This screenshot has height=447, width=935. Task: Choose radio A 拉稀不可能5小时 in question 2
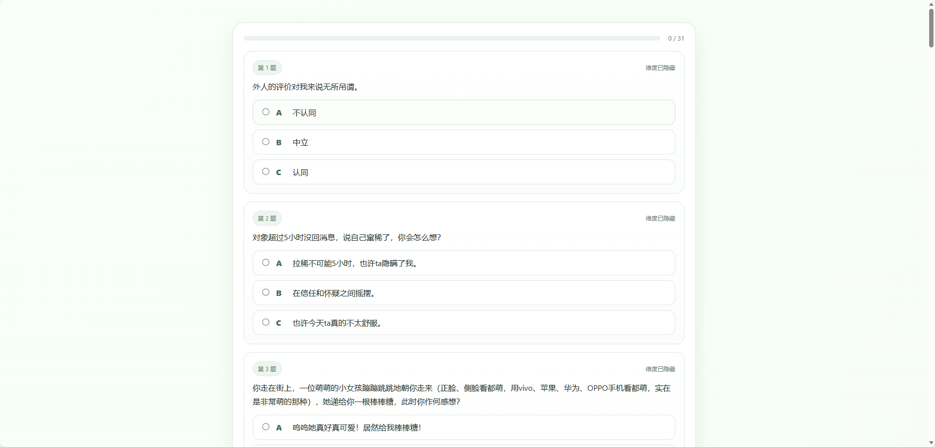[x=266, y=263]
